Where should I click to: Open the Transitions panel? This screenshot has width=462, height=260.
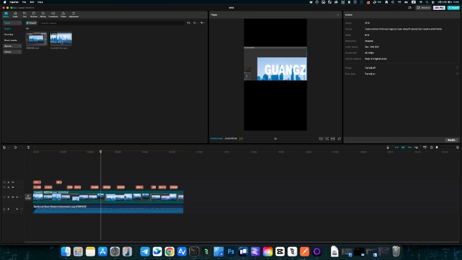click(x=53, y=14)
